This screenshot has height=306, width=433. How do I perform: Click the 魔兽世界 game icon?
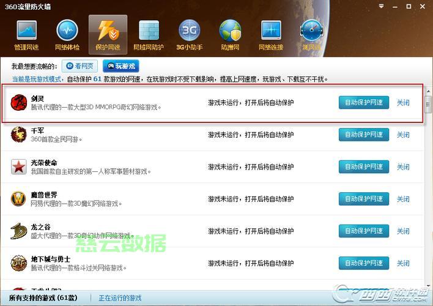(19, 199)
